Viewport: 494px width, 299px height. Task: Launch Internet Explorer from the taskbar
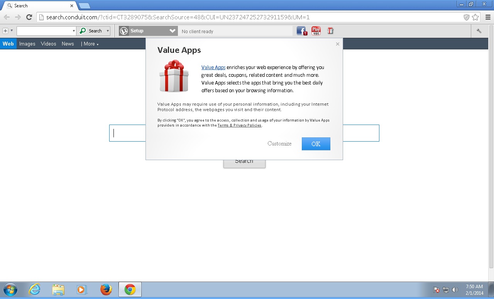click(34, 289)
